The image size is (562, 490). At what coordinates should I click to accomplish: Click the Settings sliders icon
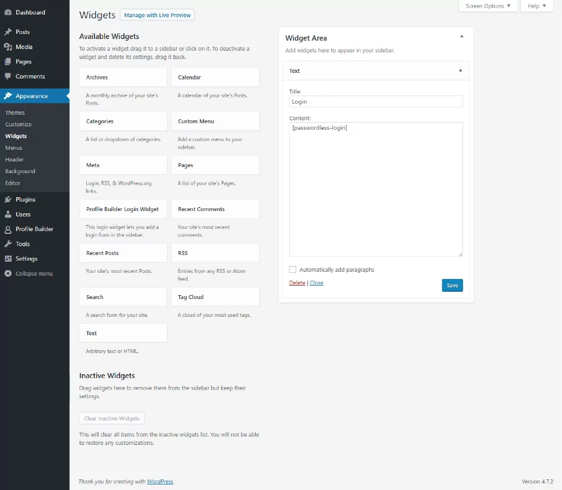8,258
